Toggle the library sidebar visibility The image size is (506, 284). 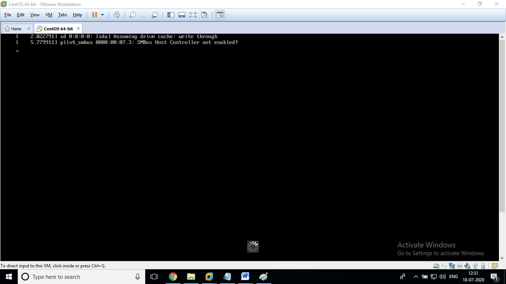pos(171,15)
